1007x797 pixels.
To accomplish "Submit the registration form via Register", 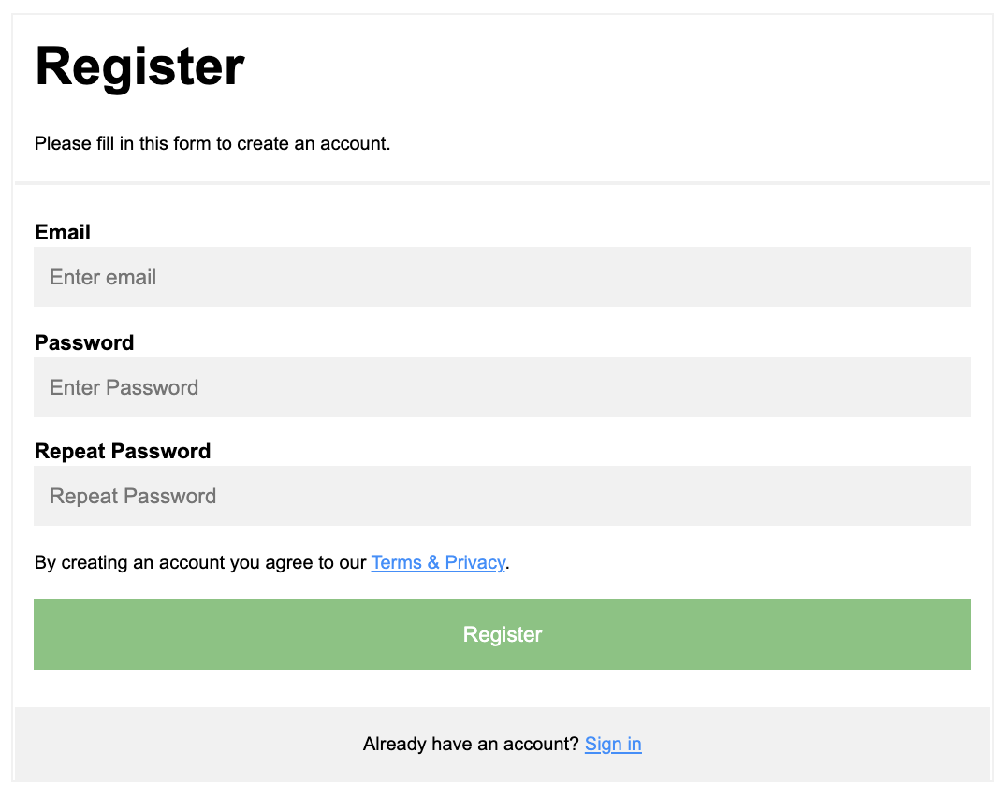I will click(x=503, y=634).
